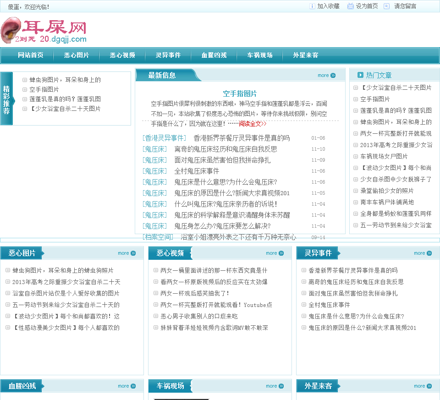Open 蝉虫狗图片 in the 精彩推荐 list
Viewport: 440px width, 400px height.
pyautogui.click(x=65, y=80)
